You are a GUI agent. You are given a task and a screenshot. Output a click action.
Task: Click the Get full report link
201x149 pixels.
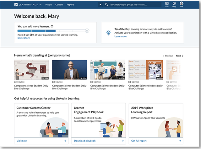pyautogui.click(x=139, y=141)
